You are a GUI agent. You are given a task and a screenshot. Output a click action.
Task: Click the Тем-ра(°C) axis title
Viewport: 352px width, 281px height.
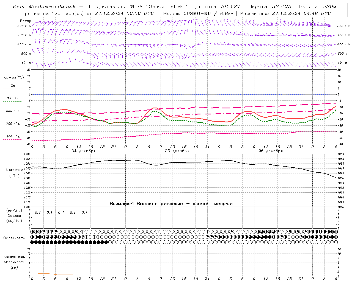[x=13, y=78]
